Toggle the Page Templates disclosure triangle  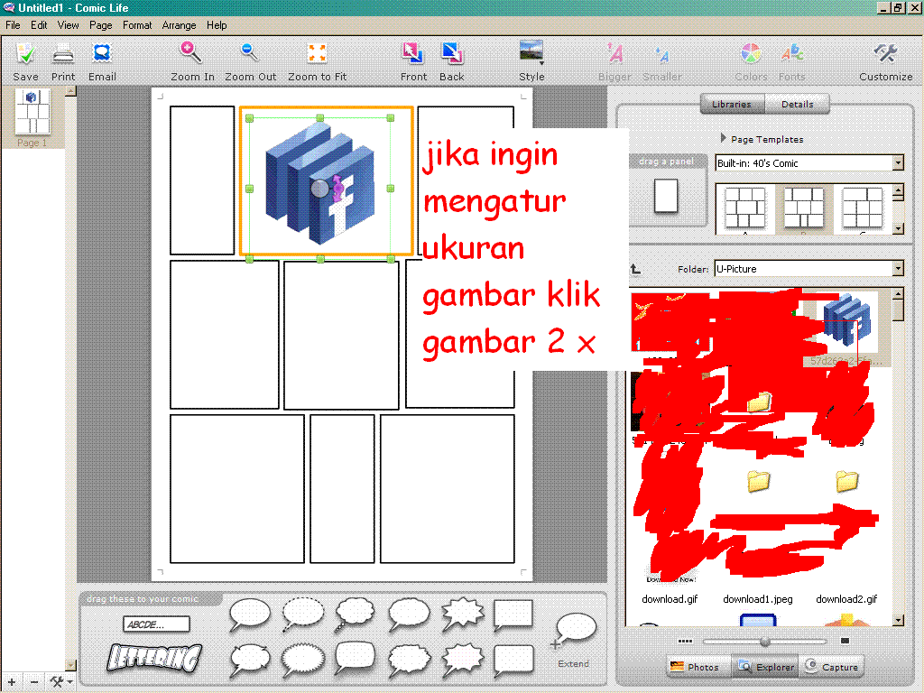point(723,138)
